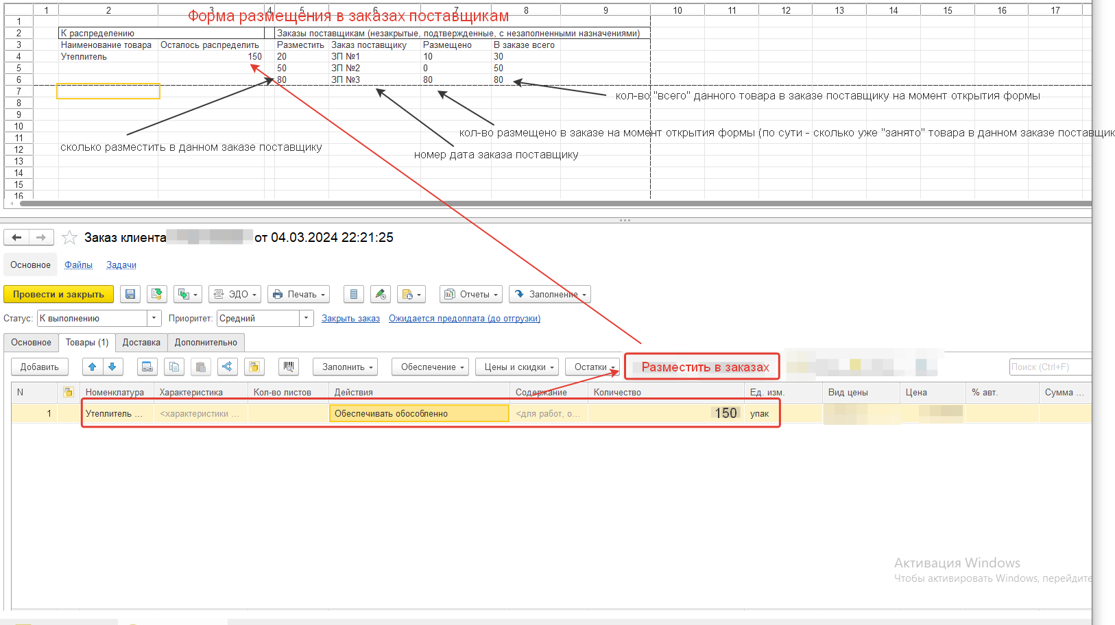
Task: Click the post document icon next to save
Action: (157, 294)
